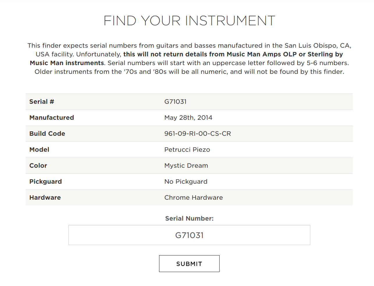Screen dimensions: 374x286
Task: Click the bold Music Man Amps warning text
Action: tap(233, 54)
